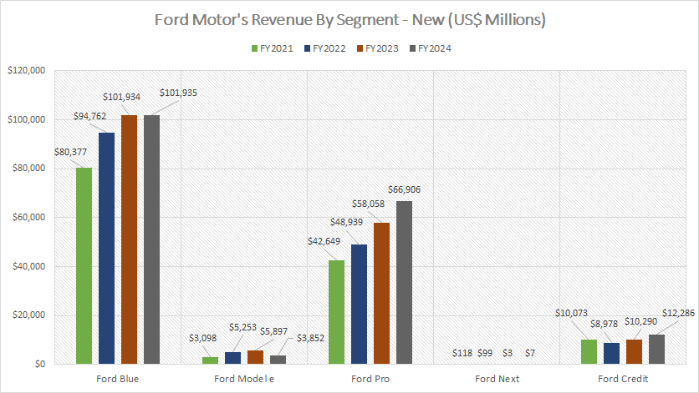The width and height of the screenshot is (699, 393).
Task: Select the FY2023 legend label
Action: [381, 48]
